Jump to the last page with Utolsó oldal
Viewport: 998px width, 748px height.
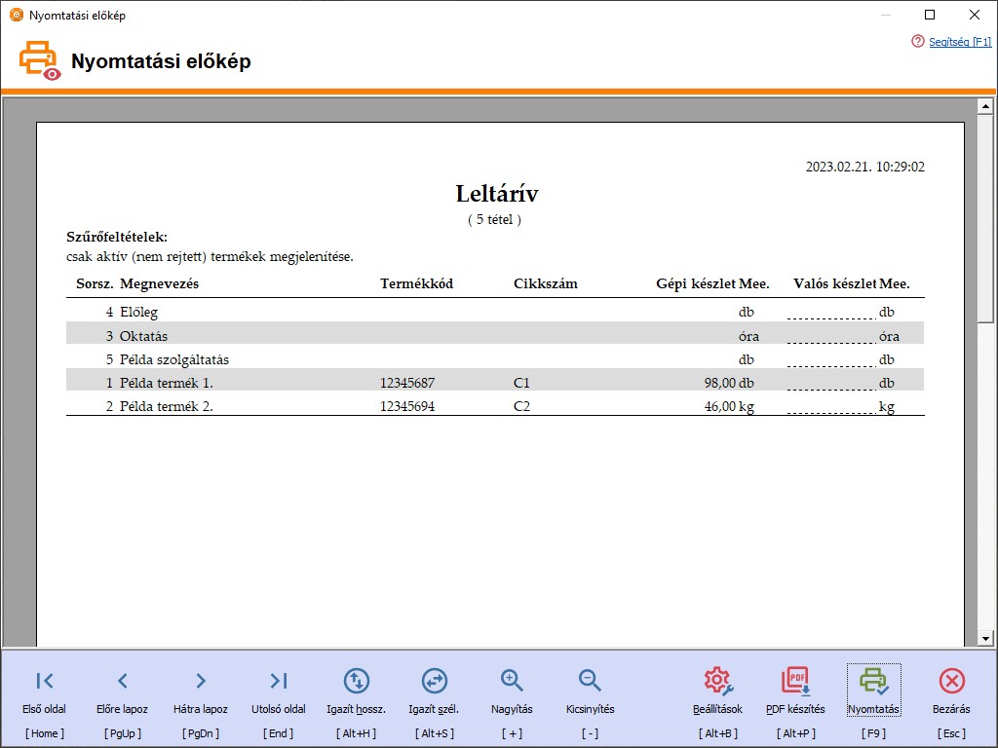pyautogui.click(x=278, y=681)
